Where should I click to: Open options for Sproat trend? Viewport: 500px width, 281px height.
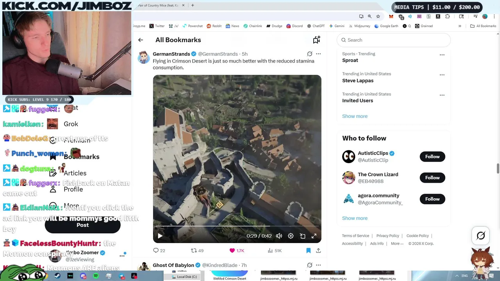tap(442, 55)
